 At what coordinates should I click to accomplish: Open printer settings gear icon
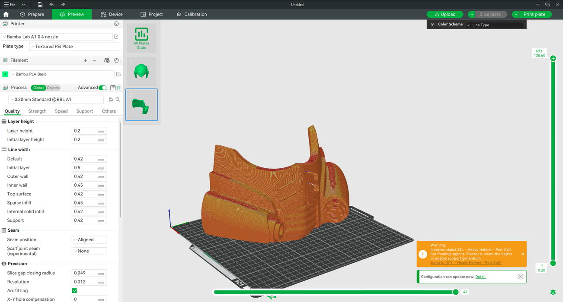(x=116, y=24)
